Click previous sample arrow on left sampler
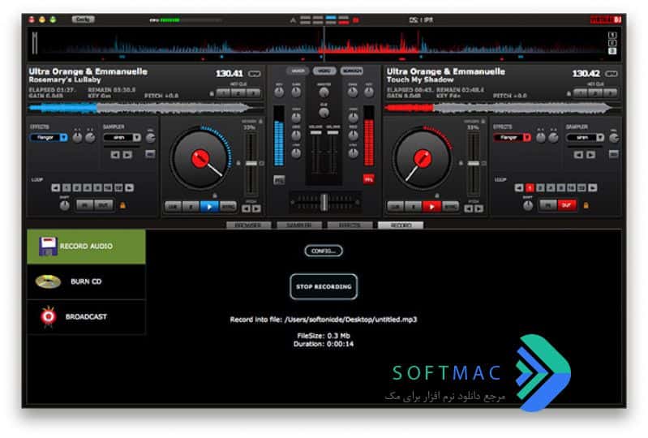 [115, 155]
